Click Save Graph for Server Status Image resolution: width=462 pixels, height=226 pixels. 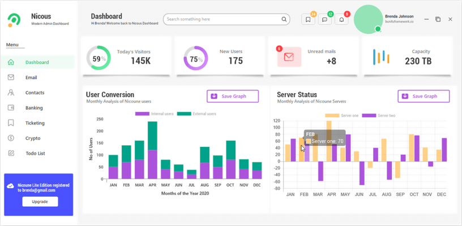(423, 96)
